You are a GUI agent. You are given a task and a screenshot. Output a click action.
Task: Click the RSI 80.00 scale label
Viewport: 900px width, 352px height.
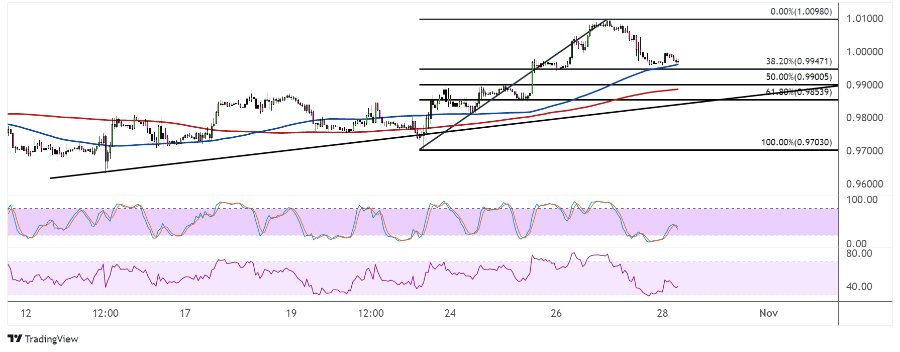pyautogui.click(x=859, y=253)
